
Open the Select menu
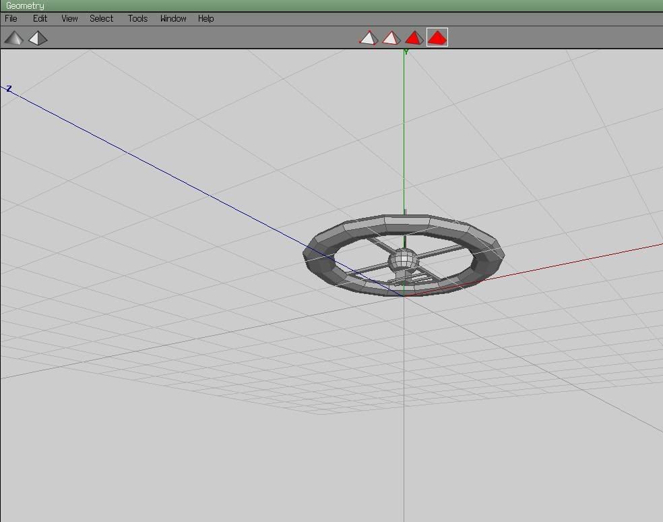102,19
